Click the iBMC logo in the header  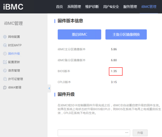tap(13, 7)
